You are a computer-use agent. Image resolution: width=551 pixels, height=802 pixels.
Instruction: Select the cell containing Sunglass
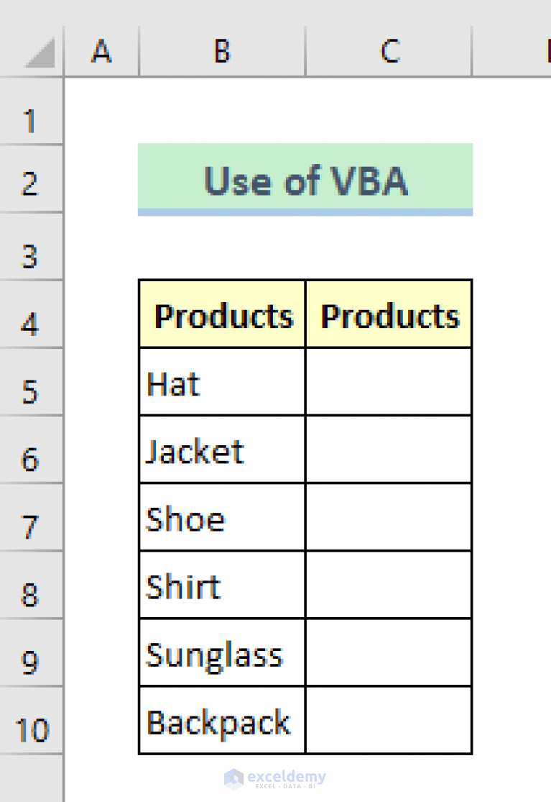[x=221, y=655]
